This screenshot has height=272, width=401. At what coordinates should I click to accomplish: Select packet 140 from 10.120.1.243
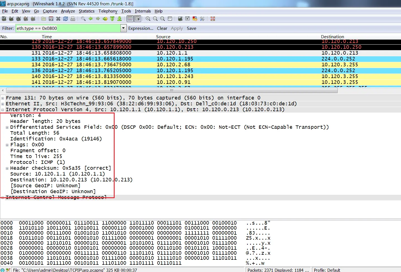pos(200,76)
